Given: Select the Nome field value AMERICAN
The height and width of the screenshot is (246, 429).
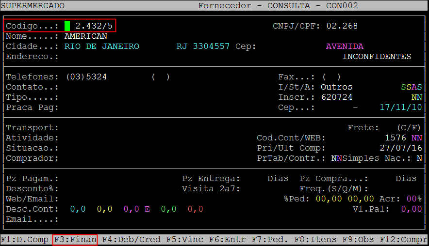Looking at the screenshot, I should (85, 36).
